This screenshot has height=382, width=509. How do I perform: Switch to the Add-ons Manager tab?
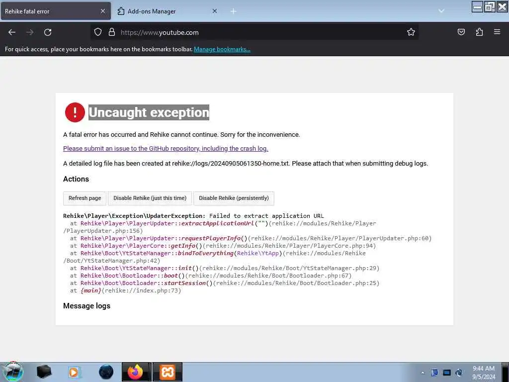(x=167, y=11)
